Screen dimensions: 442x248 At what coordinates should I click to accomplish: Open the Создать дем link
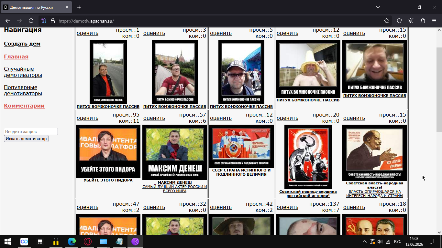pos(22,44)
